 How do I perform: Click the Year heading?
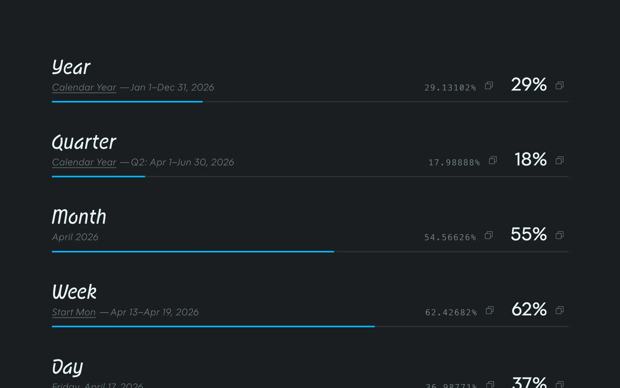[x=71, y=67]
